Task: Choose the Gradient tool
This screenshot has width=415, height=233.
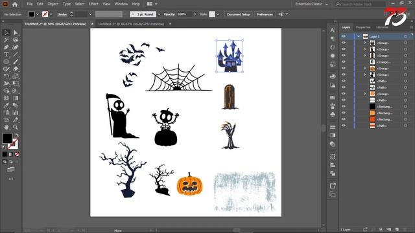Action: pos(16,98)
